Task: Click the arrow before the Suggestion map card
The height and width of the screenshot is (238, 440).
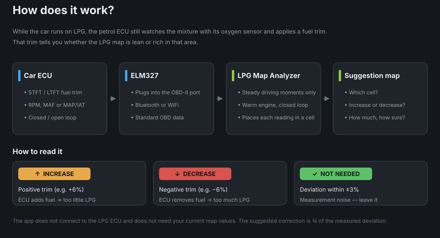Action: (x=327, y=99)
